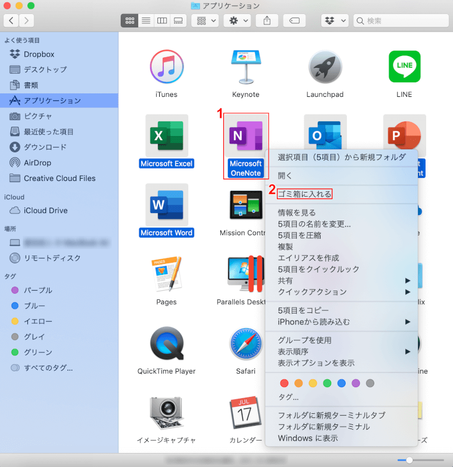
Task: Toggle グループを使用 in context menu
Action: pos(341,340)
